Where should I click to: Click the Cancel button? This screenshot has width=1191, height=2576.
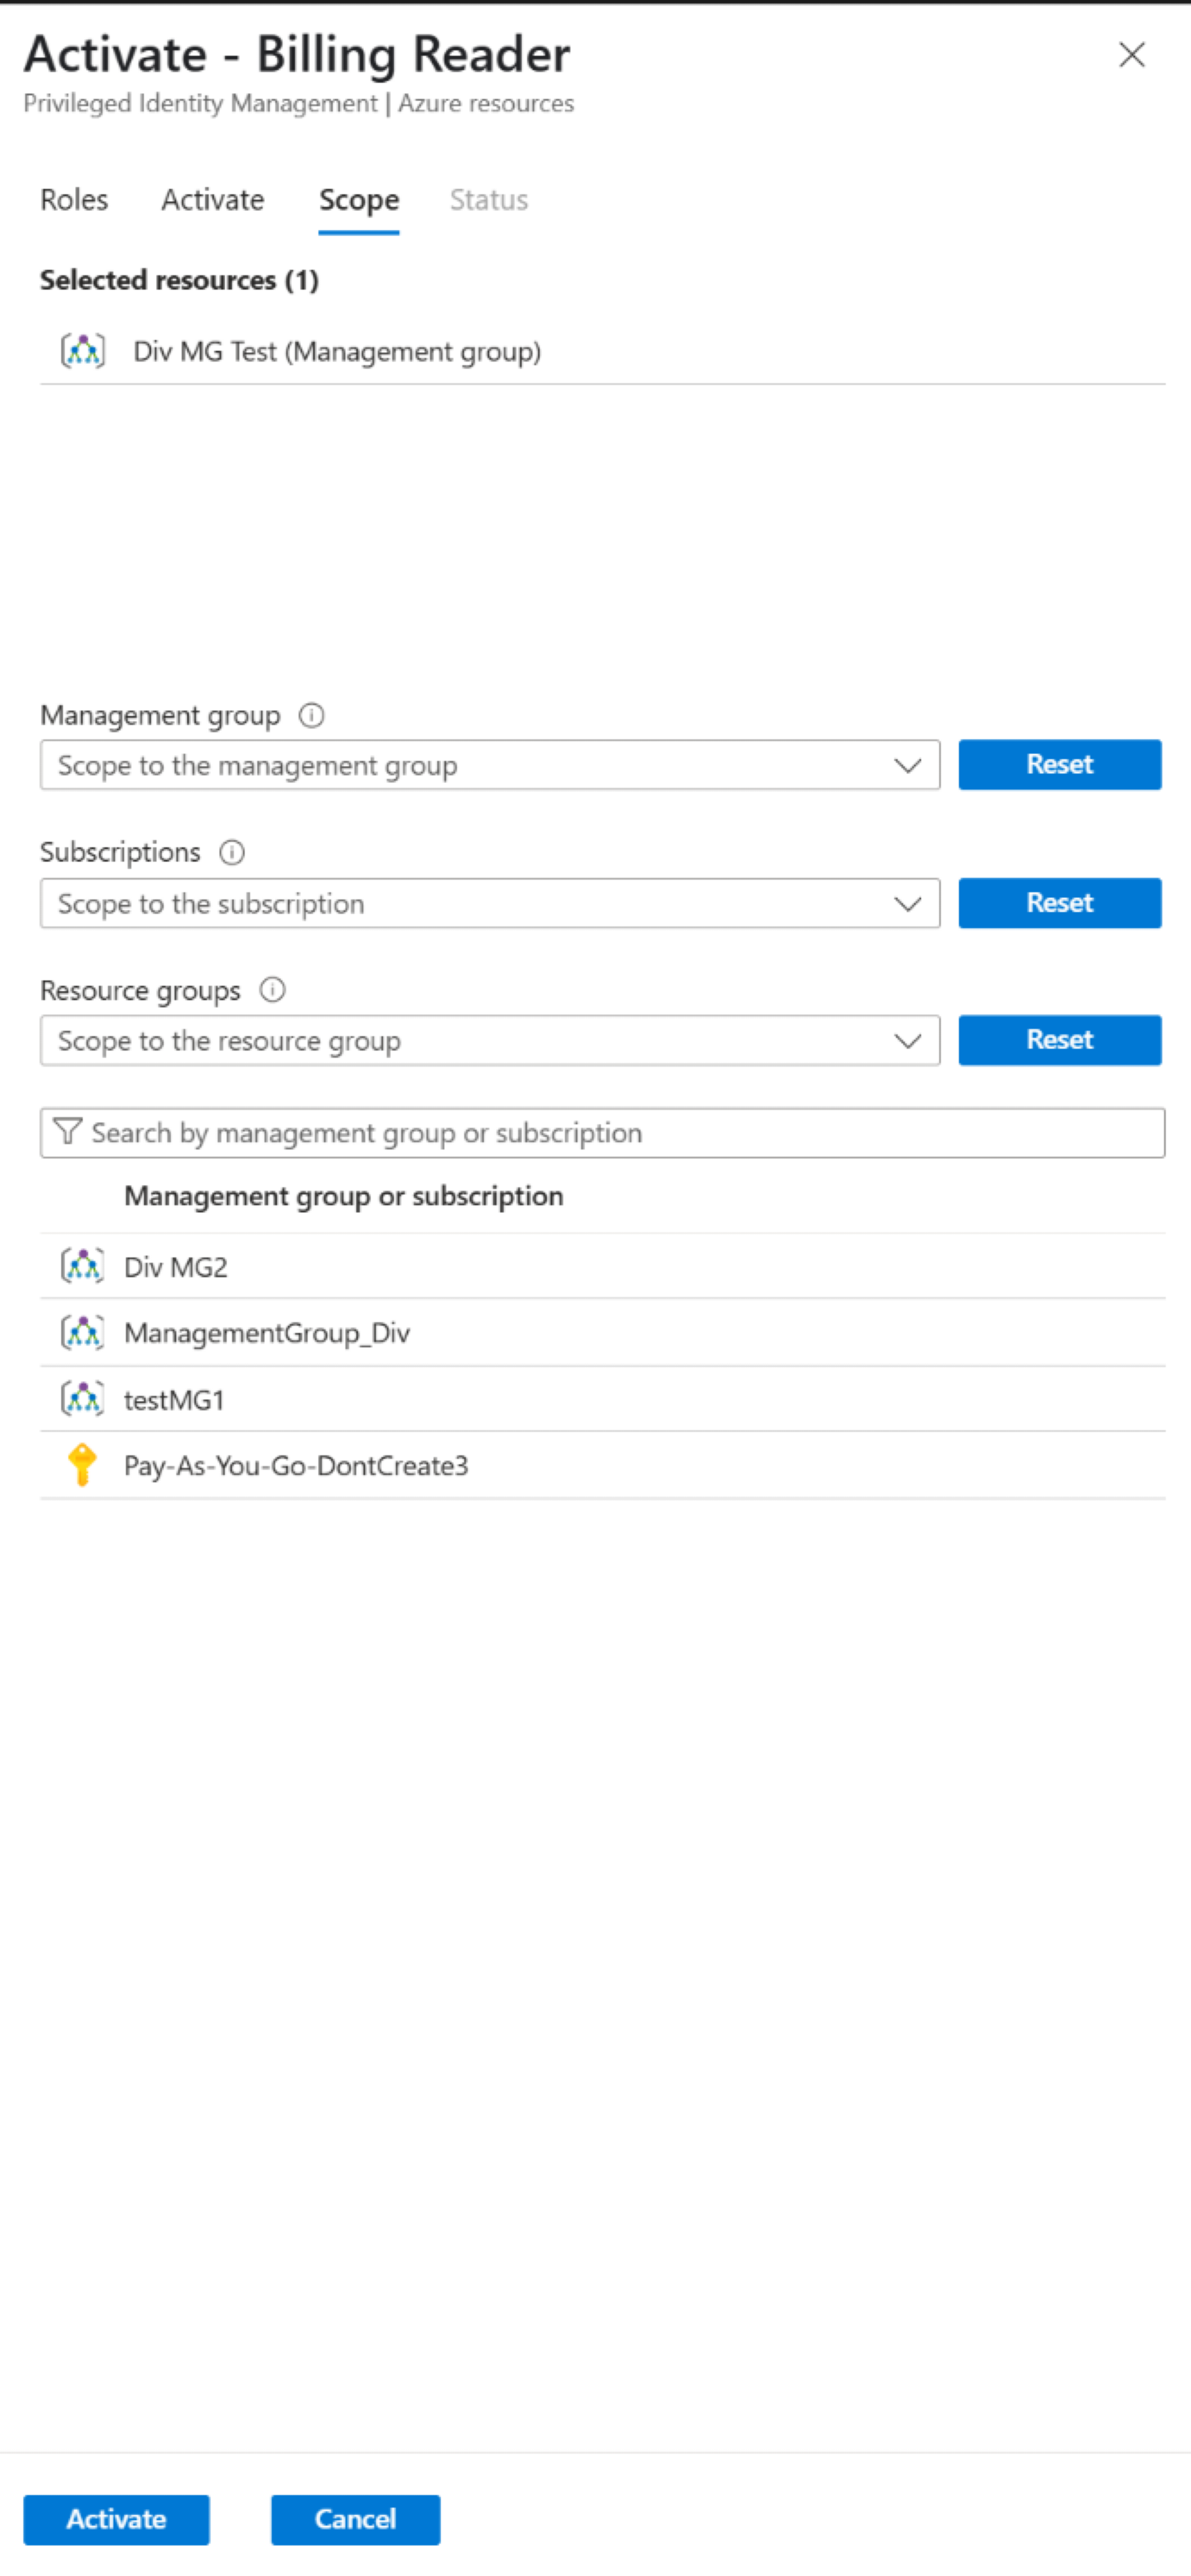(x=355, y=2519)
